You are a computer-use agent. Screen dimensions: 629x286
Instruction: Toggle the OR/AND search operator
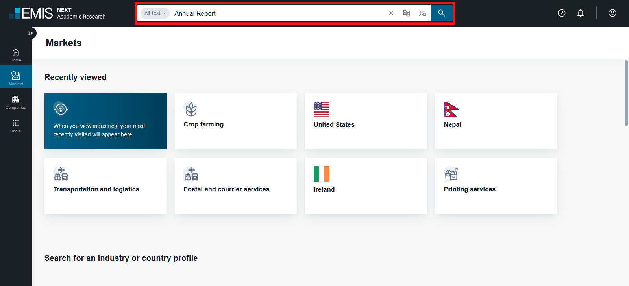pos(422,13)
